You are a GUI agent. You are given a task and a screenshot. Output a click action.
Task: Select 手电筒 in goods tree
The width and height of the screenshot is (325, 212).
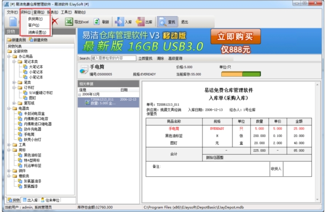[29, 134]
